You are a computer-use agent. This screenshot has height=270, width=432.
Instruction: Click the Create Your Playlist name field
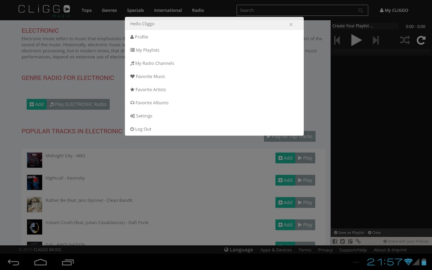pos(365,26)
